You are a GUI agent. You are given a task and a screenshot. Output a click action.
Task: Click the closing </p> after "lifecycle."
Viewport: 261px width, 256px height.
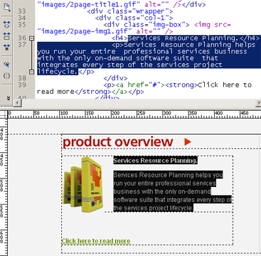click(86, 72)
